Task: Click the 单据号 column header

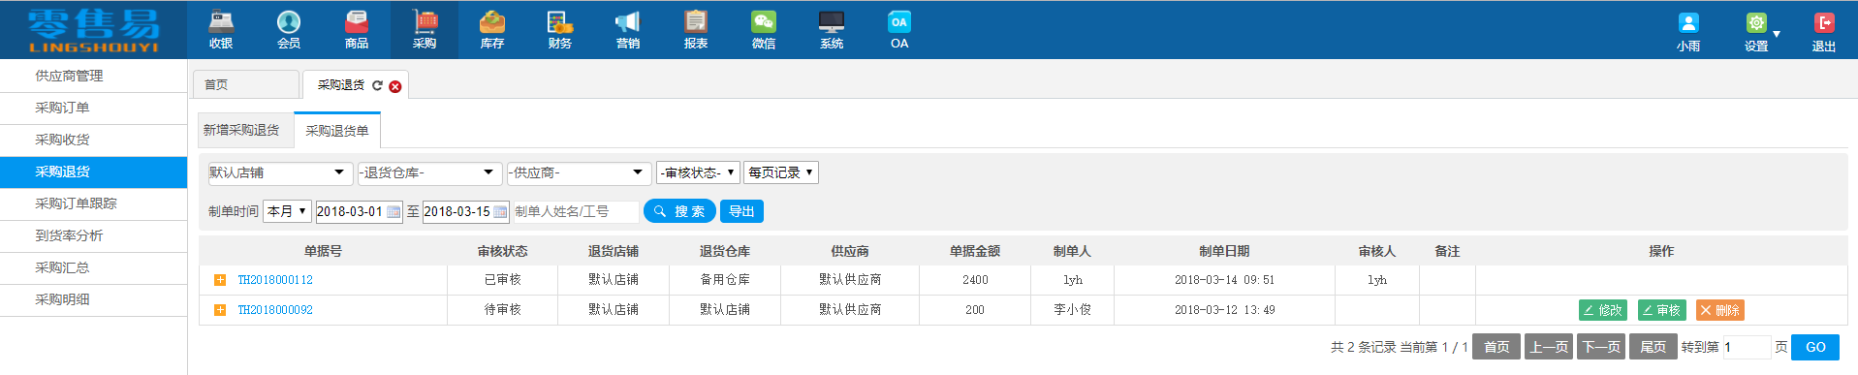Action: [323, 251]
